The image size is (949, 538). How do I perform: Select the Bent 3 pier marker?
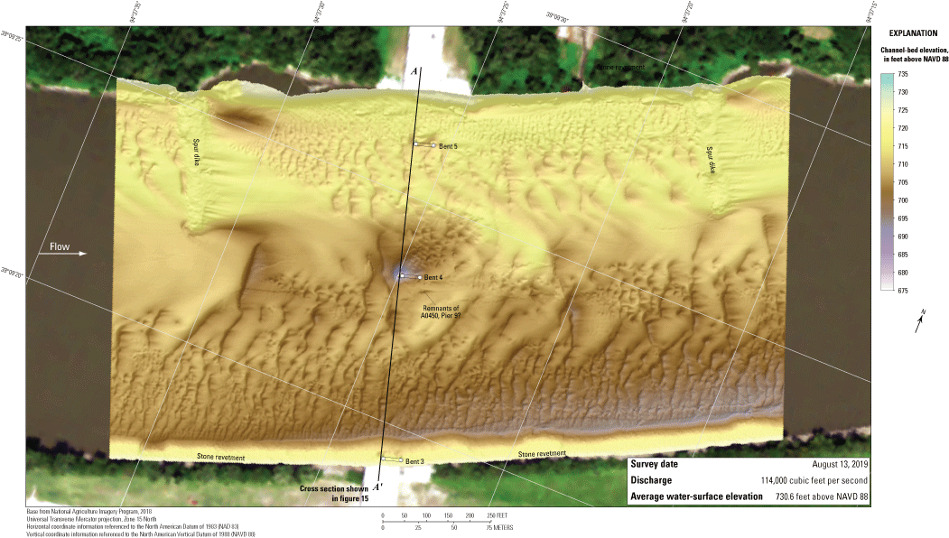click(x=392, y=460)
